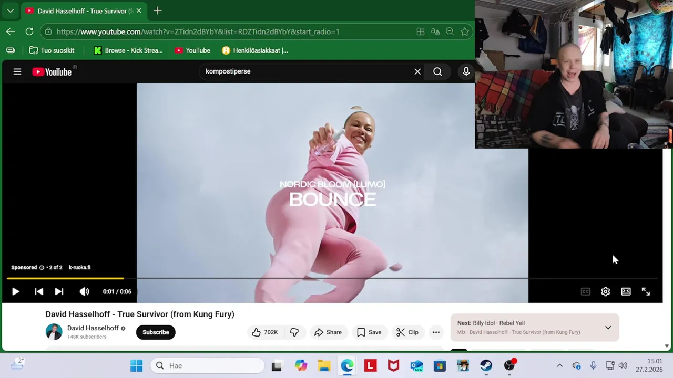Add this page to favorites with the star
The image size is (673, 378).
point(465,31)
